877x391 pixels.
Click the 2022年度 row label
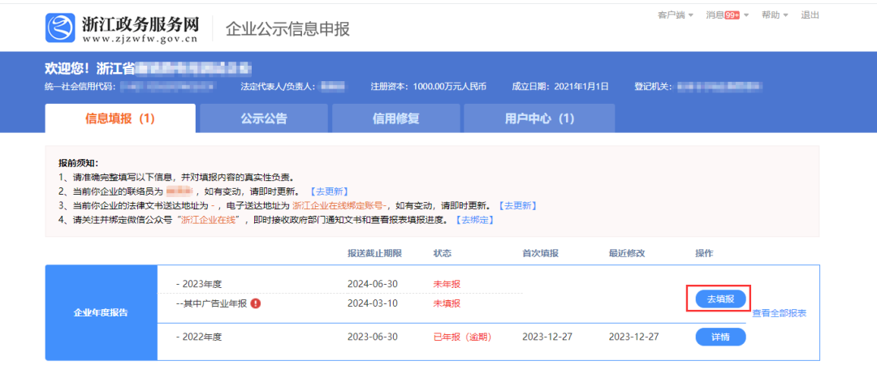click(199, 337)
